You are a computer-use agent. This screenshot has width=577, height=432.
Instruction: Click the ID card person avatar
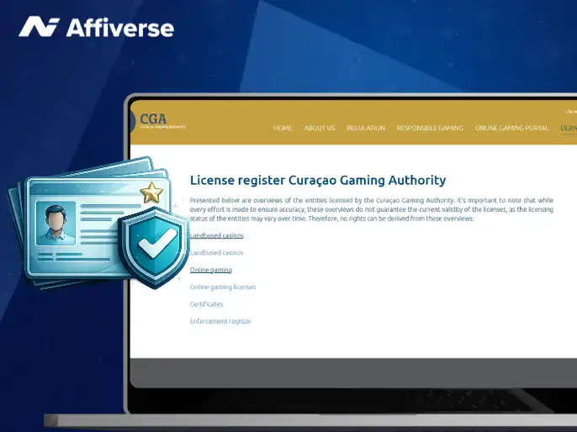56,224
